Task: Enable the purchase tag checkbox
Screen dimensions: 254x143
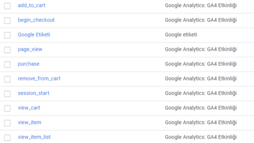Action: [x=7, y=64]
